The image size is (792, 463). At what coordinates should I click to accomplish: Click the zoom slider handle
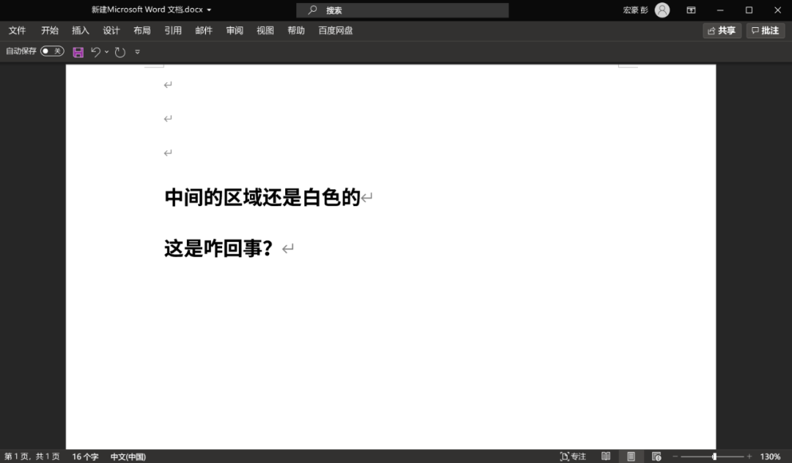(714, 456)
